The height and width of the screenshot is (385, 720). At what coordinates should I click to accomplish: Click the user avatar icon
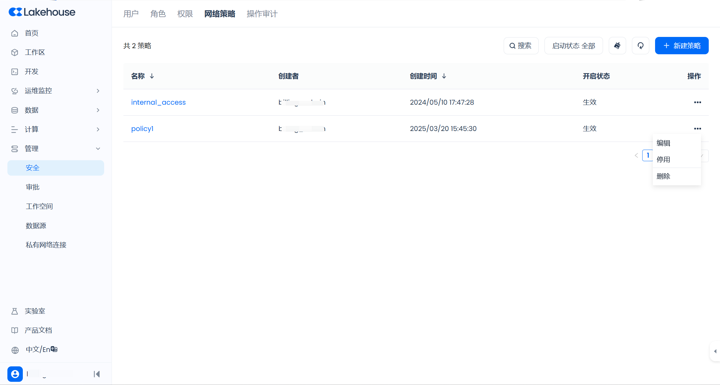(15, 374)
